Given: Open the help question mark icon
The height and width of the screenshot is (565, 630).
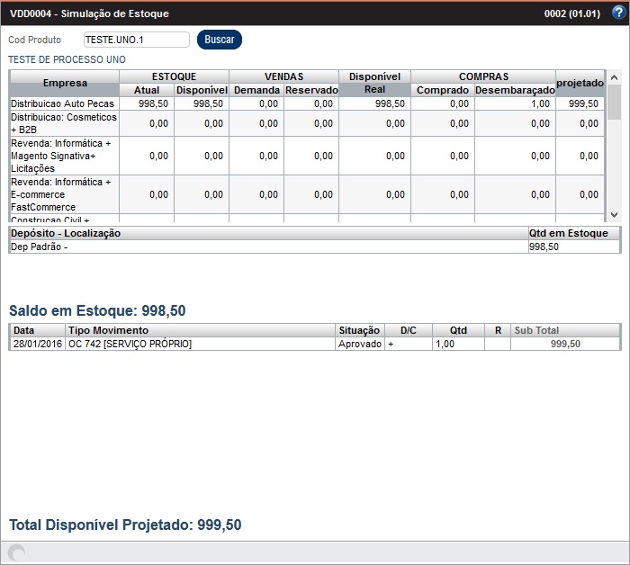Looking at the screenshot, I should click(617, 13).
